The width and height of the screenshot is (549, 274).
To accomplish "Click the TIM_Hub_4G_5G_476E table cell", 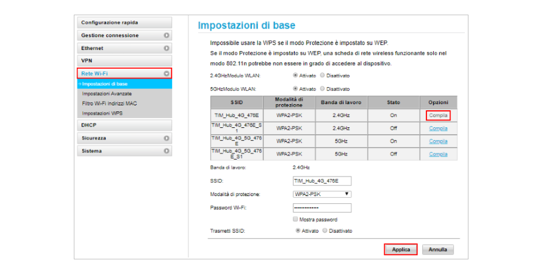I will [x=236, y=141].
